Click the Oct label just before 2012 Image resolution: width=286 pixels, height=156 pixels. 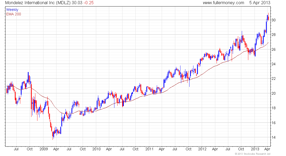188,149
